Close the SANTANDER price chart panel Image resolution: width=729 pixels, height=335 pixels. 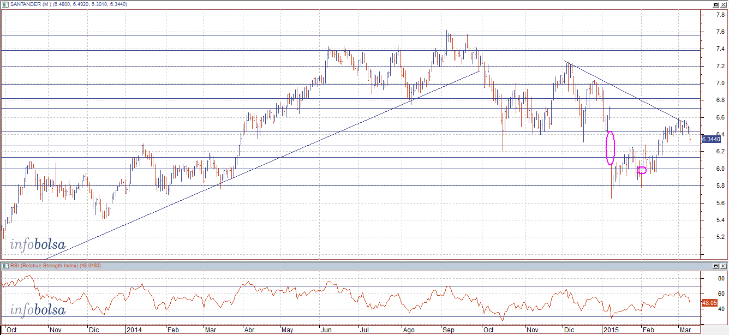724,5
